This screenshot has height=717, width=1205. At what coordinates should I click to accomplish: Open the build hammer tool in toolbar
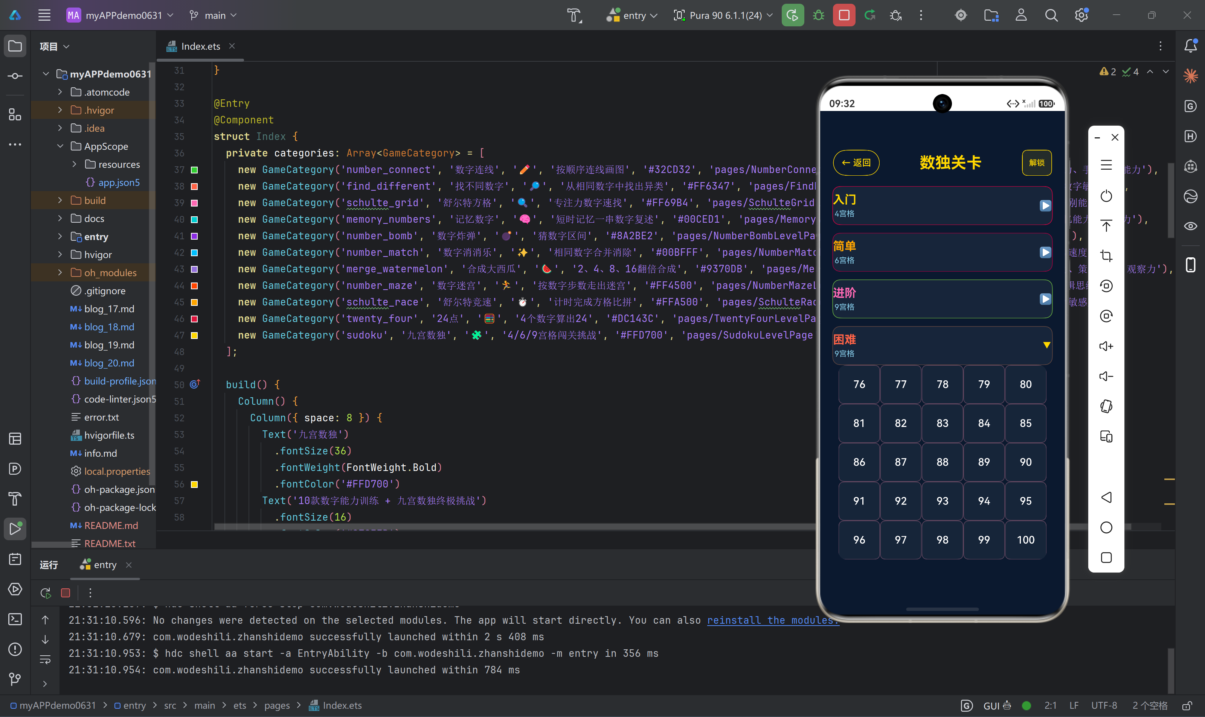[574, 15]
